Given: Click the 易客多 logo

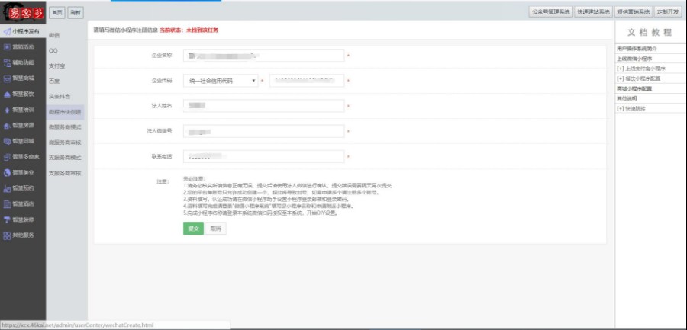Looking at the screenshot, I should pyautogui.click(x=23, y=12).
